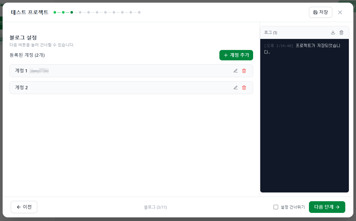This screenshot has width=356, height=221.
Task: Click the plus icon on 계정 추가
Action: coord(226,55)
